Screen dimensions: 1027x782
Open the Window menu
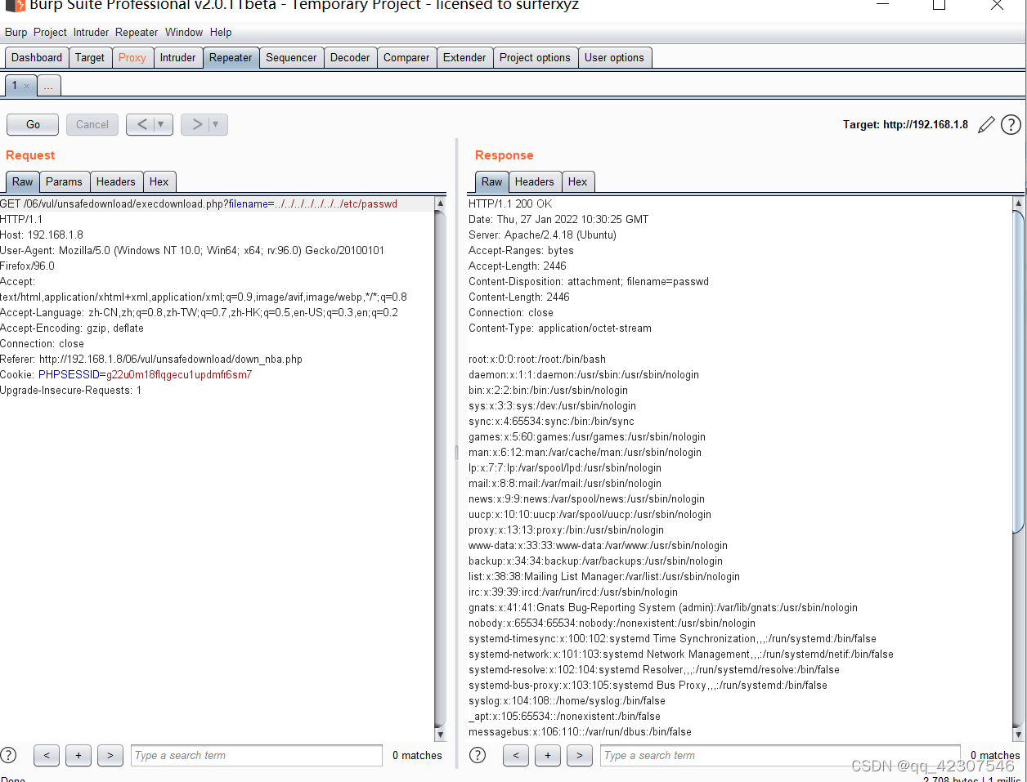[x=184, y=33]
